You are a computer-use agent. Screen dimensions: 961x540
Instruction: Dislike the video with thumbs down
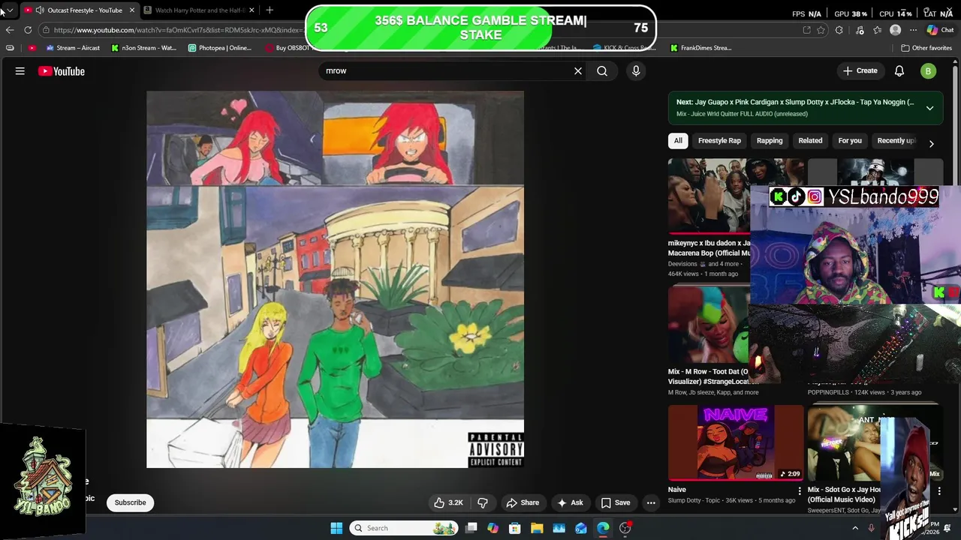[x=483, y=502]
